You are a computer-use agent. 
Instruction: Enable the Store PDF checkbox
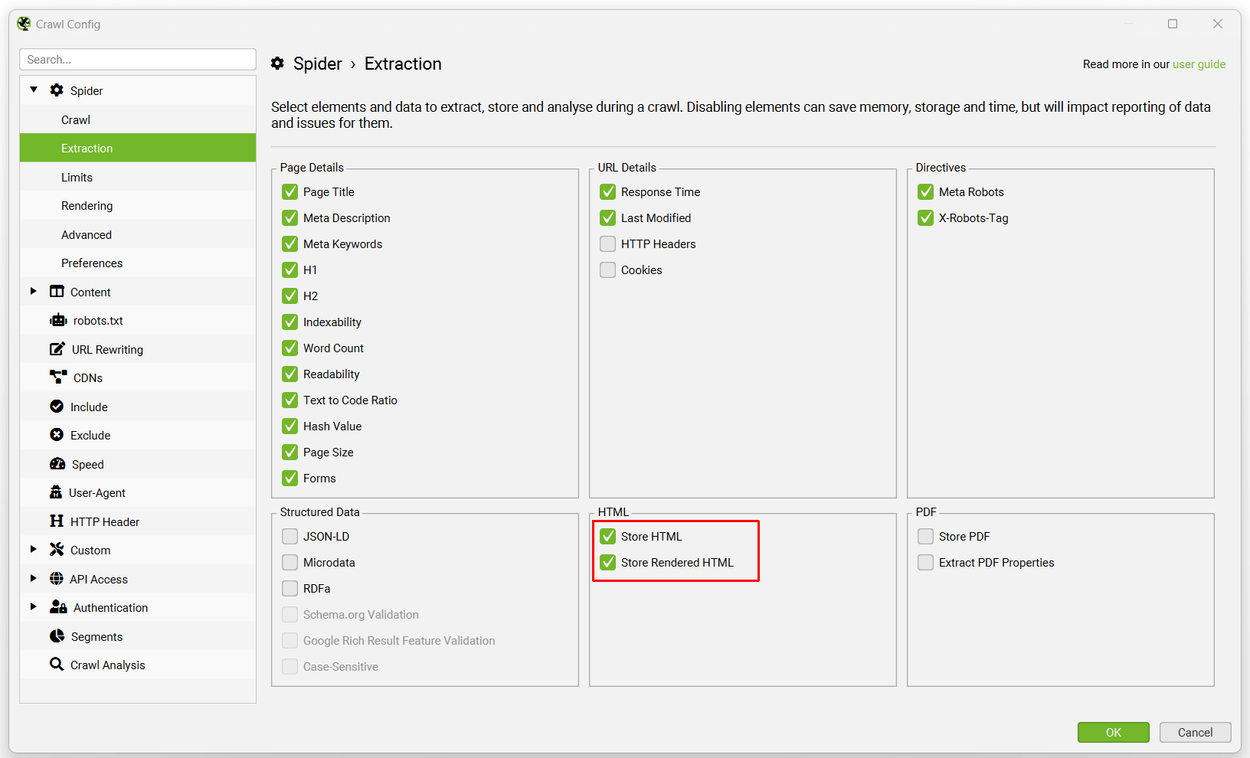click(x=925, y=536)
